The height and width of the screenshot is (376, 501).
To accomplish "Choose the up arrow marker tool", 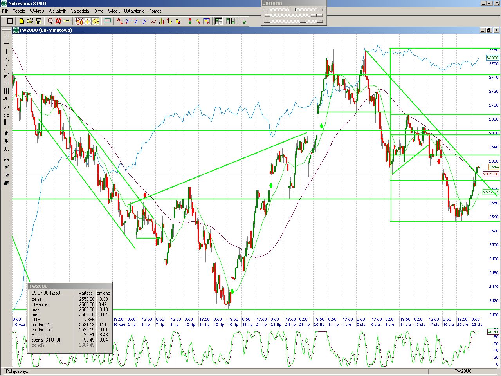I will coord(6,133).
